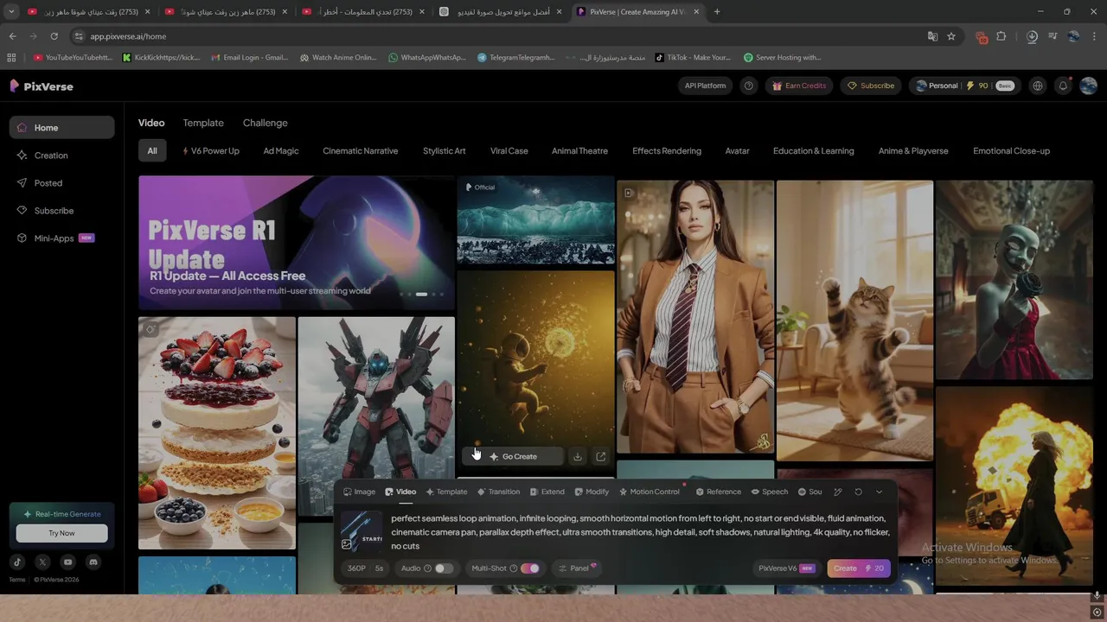Viewport: 1107px width, 622px height.
Task: Open the berry layered cake thumbnail
Action: pyautogui.click(x=217, y=433)
